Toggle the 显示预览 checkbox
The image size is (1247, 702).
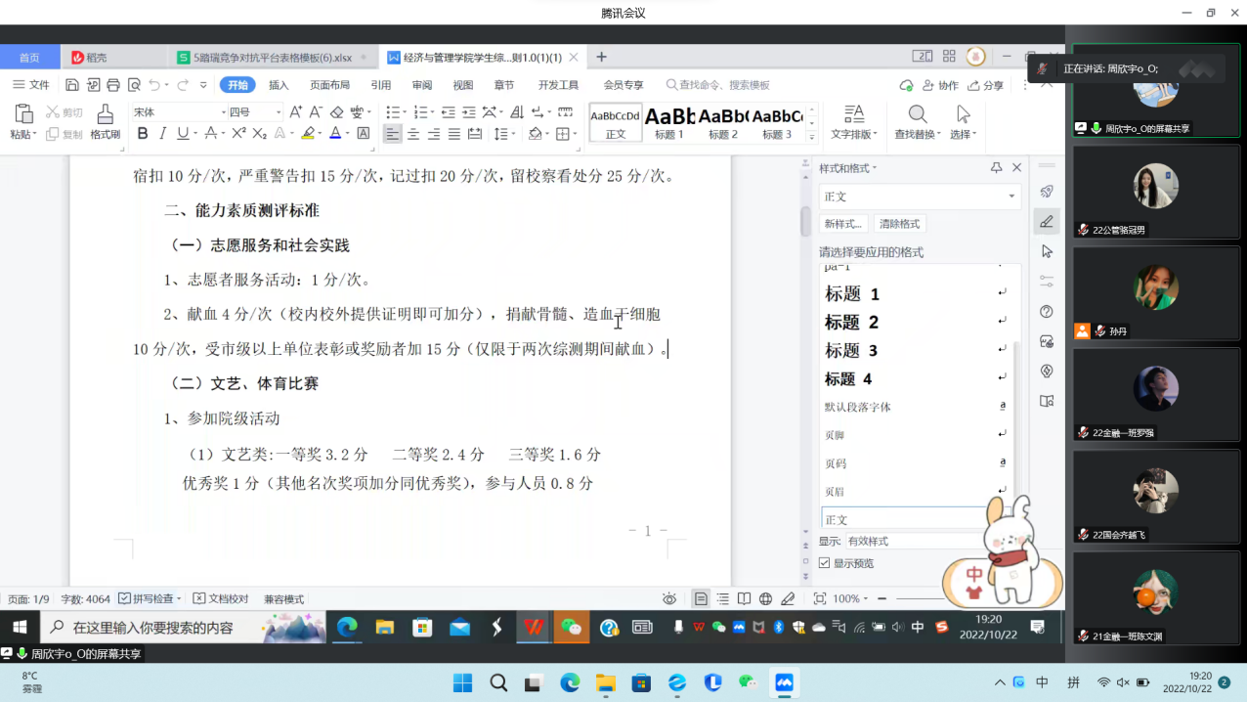(825, 563)
